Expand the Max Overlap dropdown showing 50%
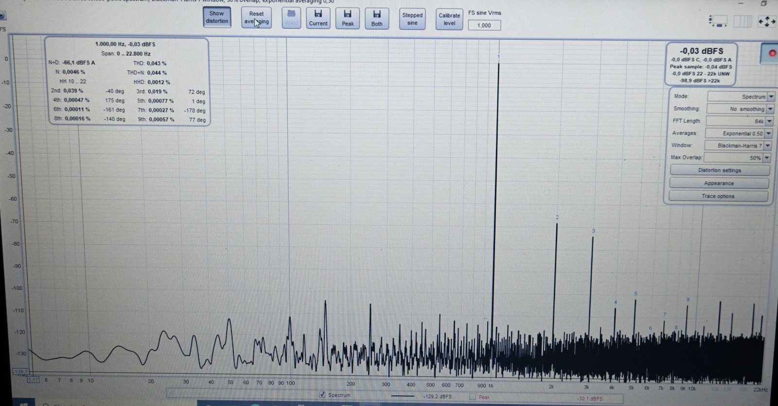Screen dimensions: 778x406 click(766, 158)
